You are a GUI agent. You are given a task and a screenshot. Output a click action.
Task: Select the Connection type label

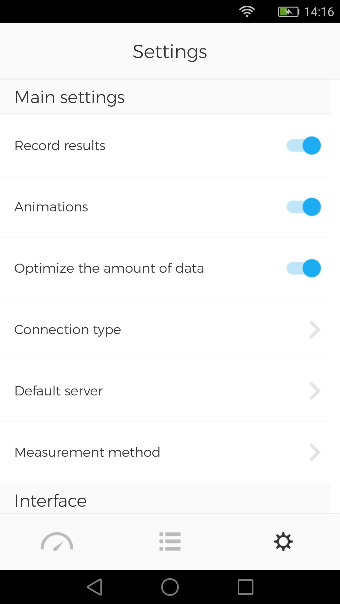point(68,330)
